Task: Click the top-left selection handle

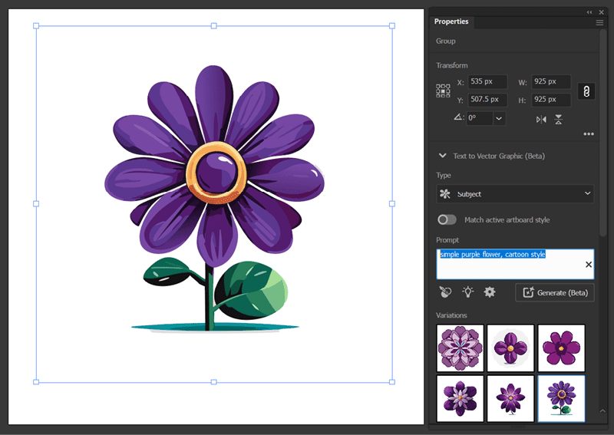Action: 36,26
